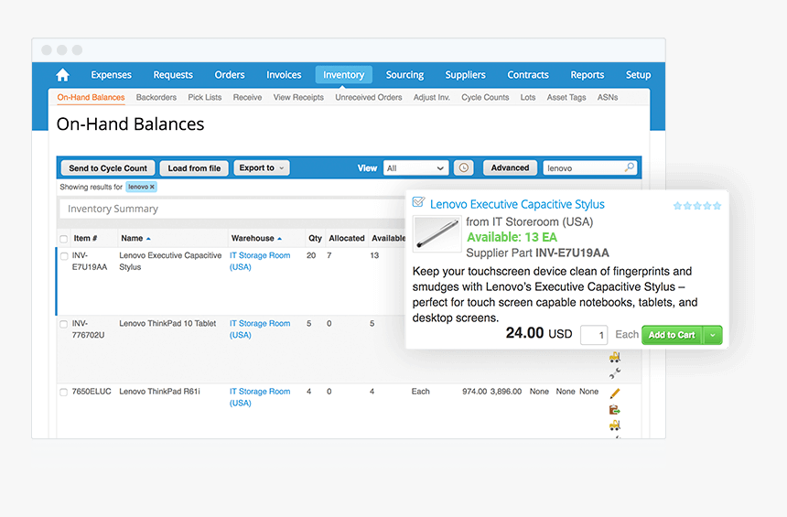Click the '7650ELUC' item number cell

[x=92, y=392]
